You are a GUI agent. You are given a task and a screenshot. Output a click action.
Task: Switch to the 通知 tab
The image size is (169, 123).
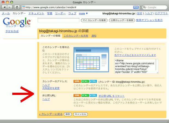click(94, 36)
